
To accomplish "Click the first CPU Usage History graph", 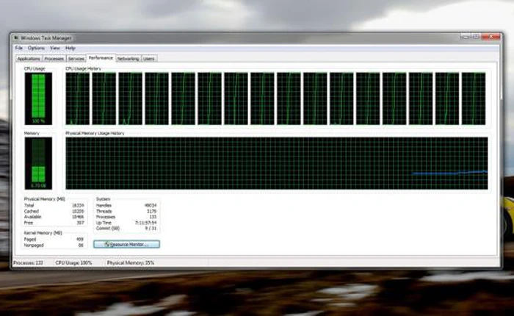I will (77, 98).
